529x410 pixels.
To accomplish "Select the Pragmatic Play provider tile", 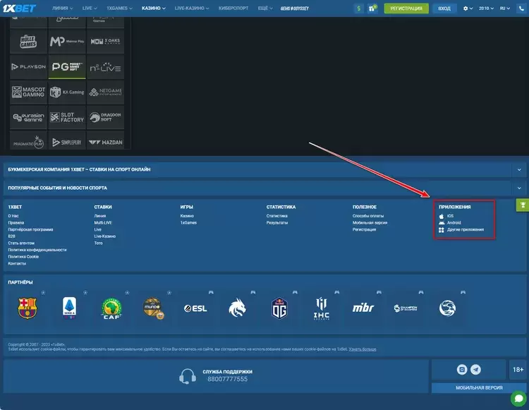I will (x=28, y=140).
